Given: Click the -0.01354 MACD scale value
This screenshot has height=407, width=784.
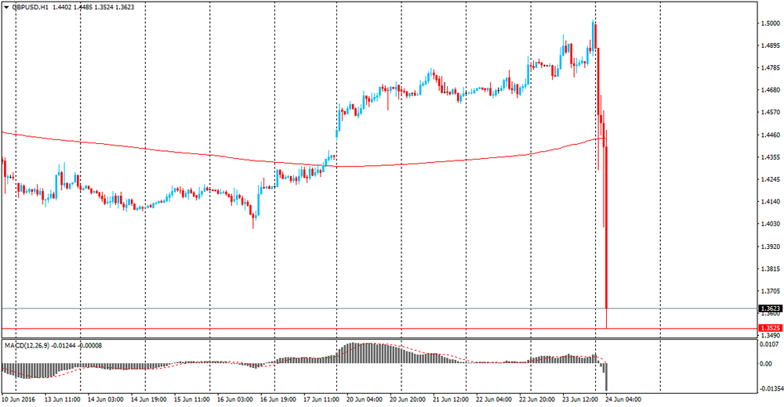Looking at the screenshot, I should (x=772, y=387).
